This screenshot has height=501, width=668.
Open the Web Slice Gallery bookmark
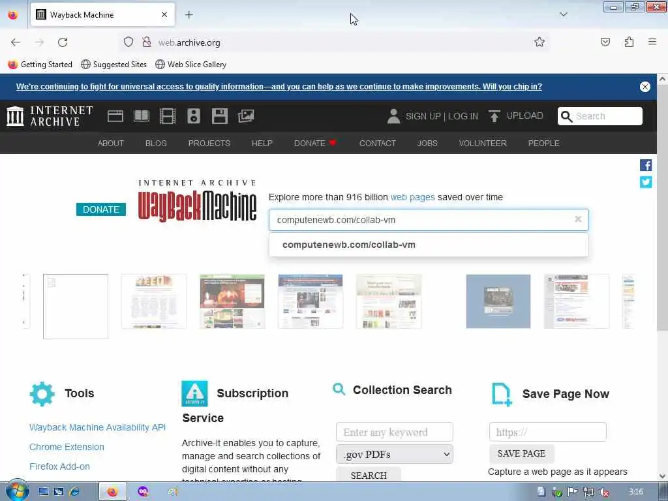[x=191, y=65]
